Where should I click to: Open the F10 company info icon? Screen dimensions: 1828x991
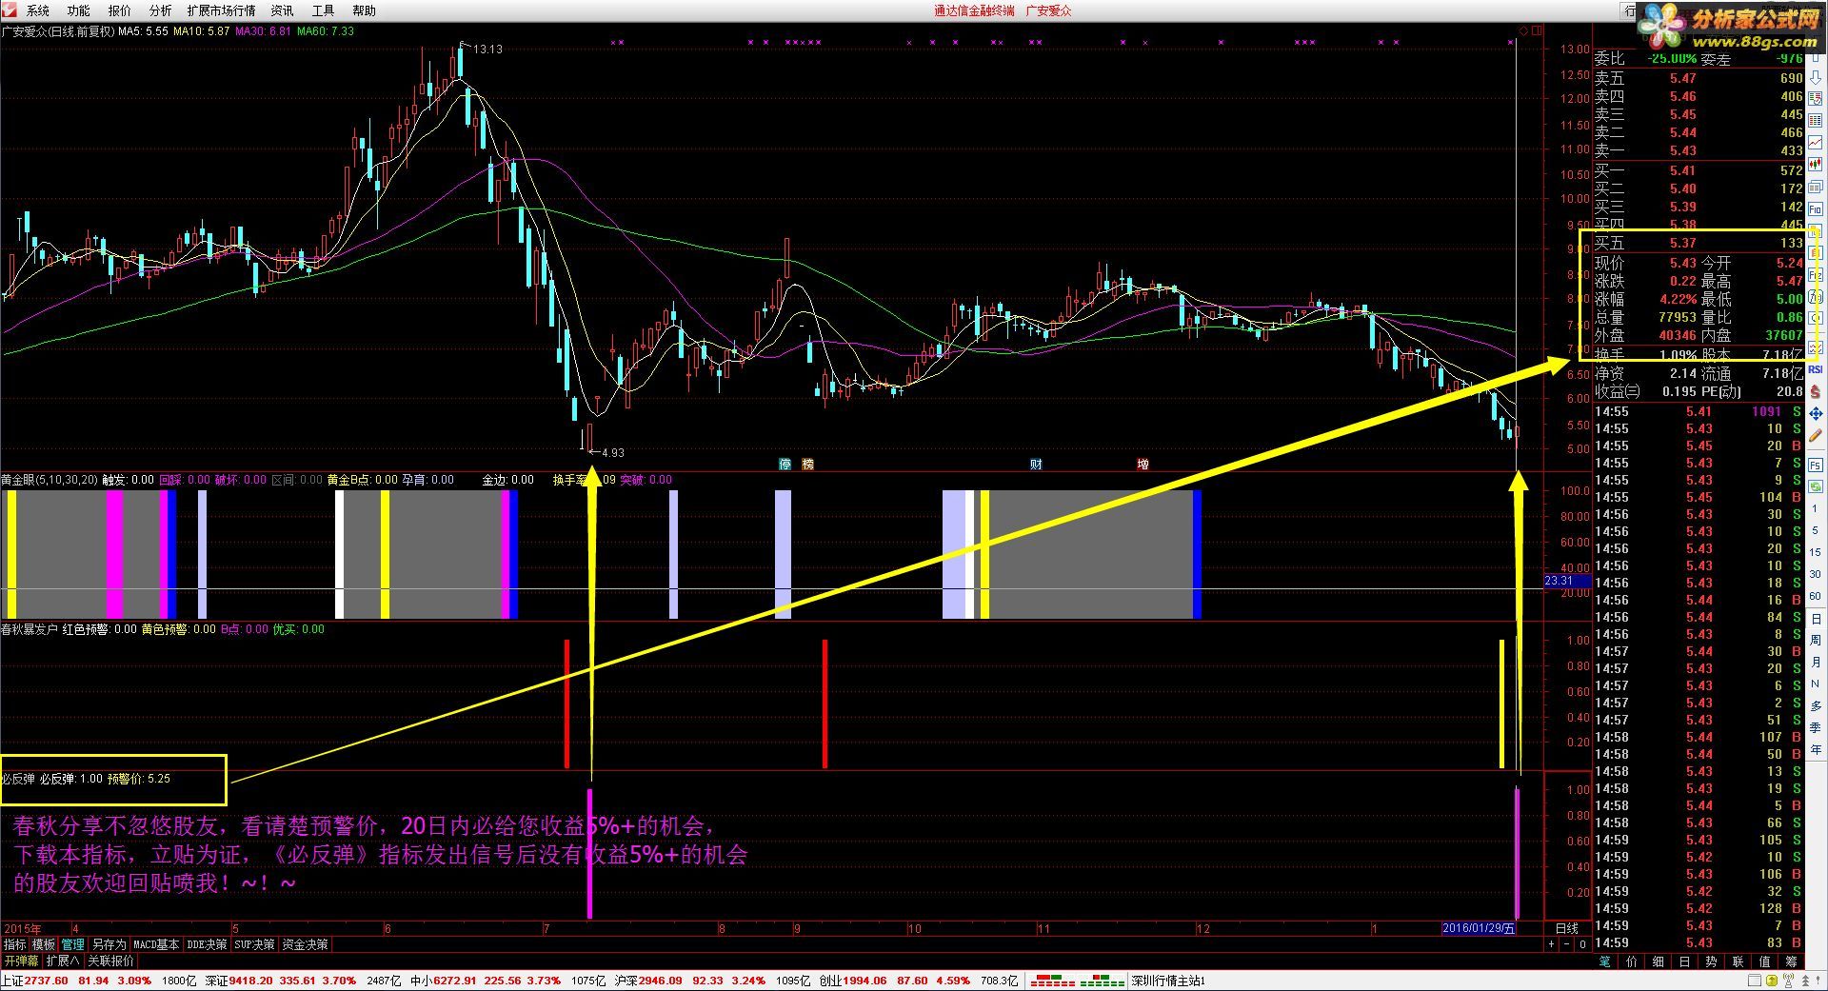click(1815, 208)
